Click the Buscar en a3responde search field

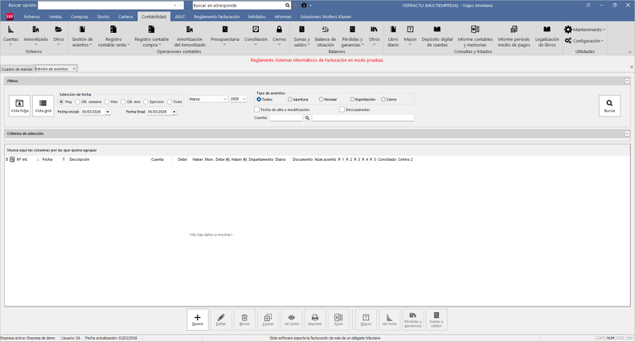pyautogui.click(x=239, y=6)
